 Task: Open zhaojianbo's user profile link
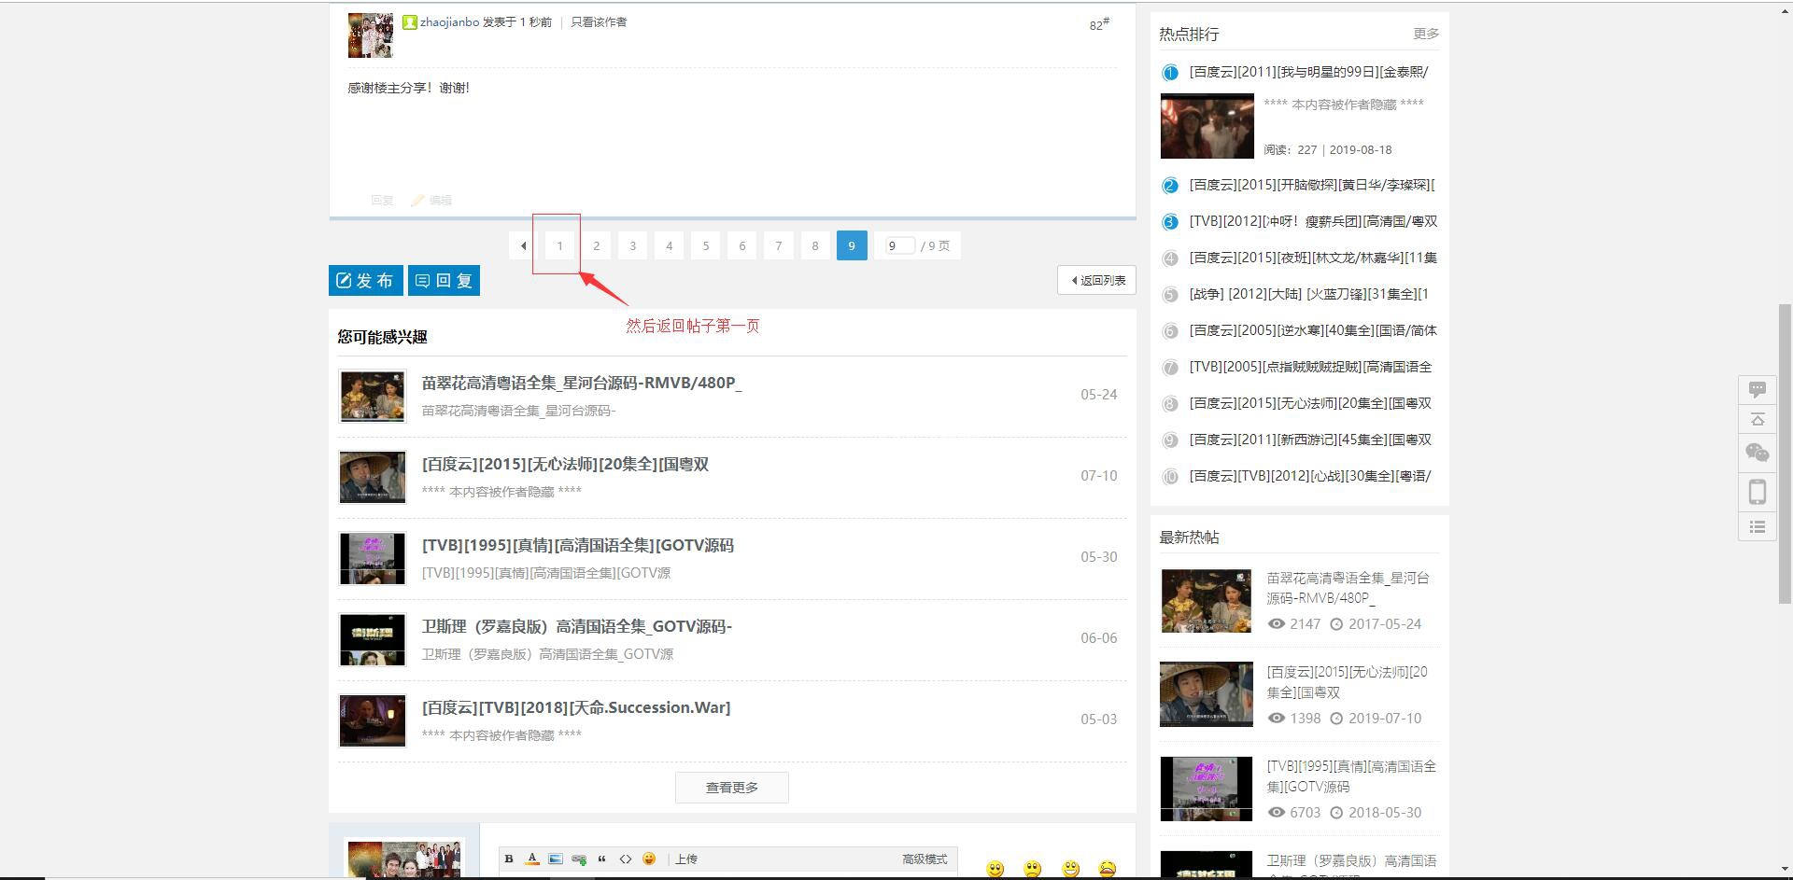pyautogui.click(x=449, y=21)
